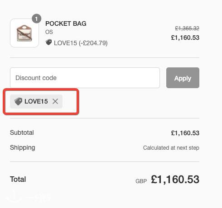Select the POCKET BAG product title
Viewport: 222px width, 208px height.
click(x=66, y=24)
